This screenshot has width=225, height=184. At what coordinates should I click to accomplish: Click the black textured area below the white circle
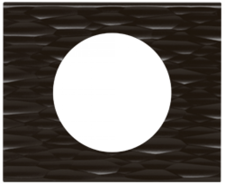click(x=112, y=167)
